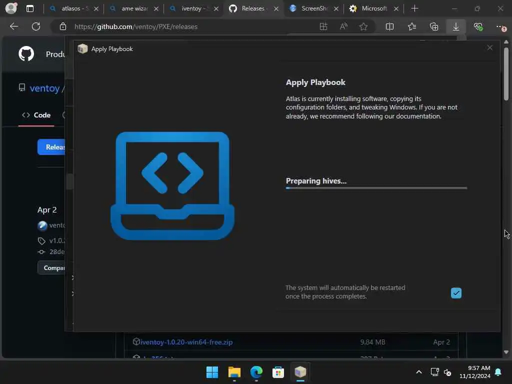
Task: Open Microsoft Edge from taskbar
Action: (x=256, y=372)
